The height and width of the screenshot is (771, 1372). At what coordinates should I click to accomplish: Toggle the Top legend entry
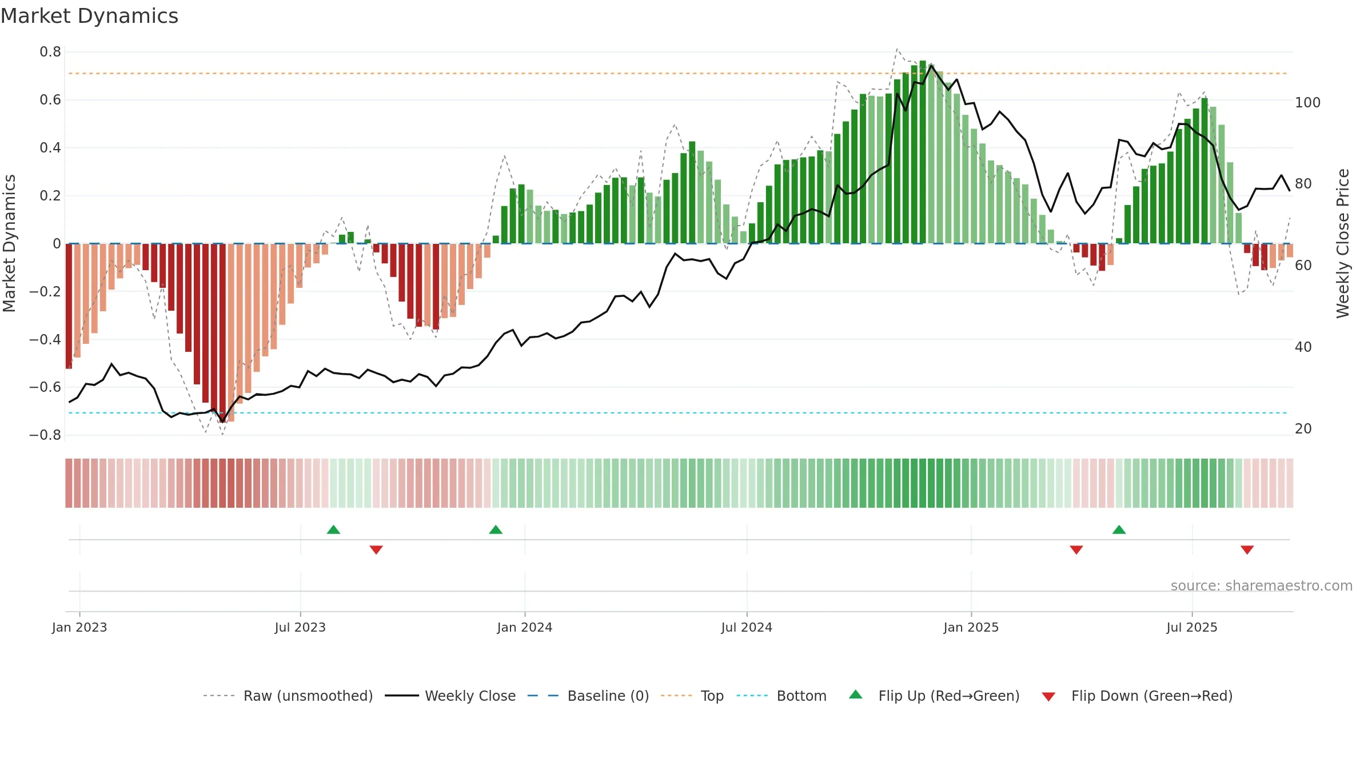(x=692, y=696)
